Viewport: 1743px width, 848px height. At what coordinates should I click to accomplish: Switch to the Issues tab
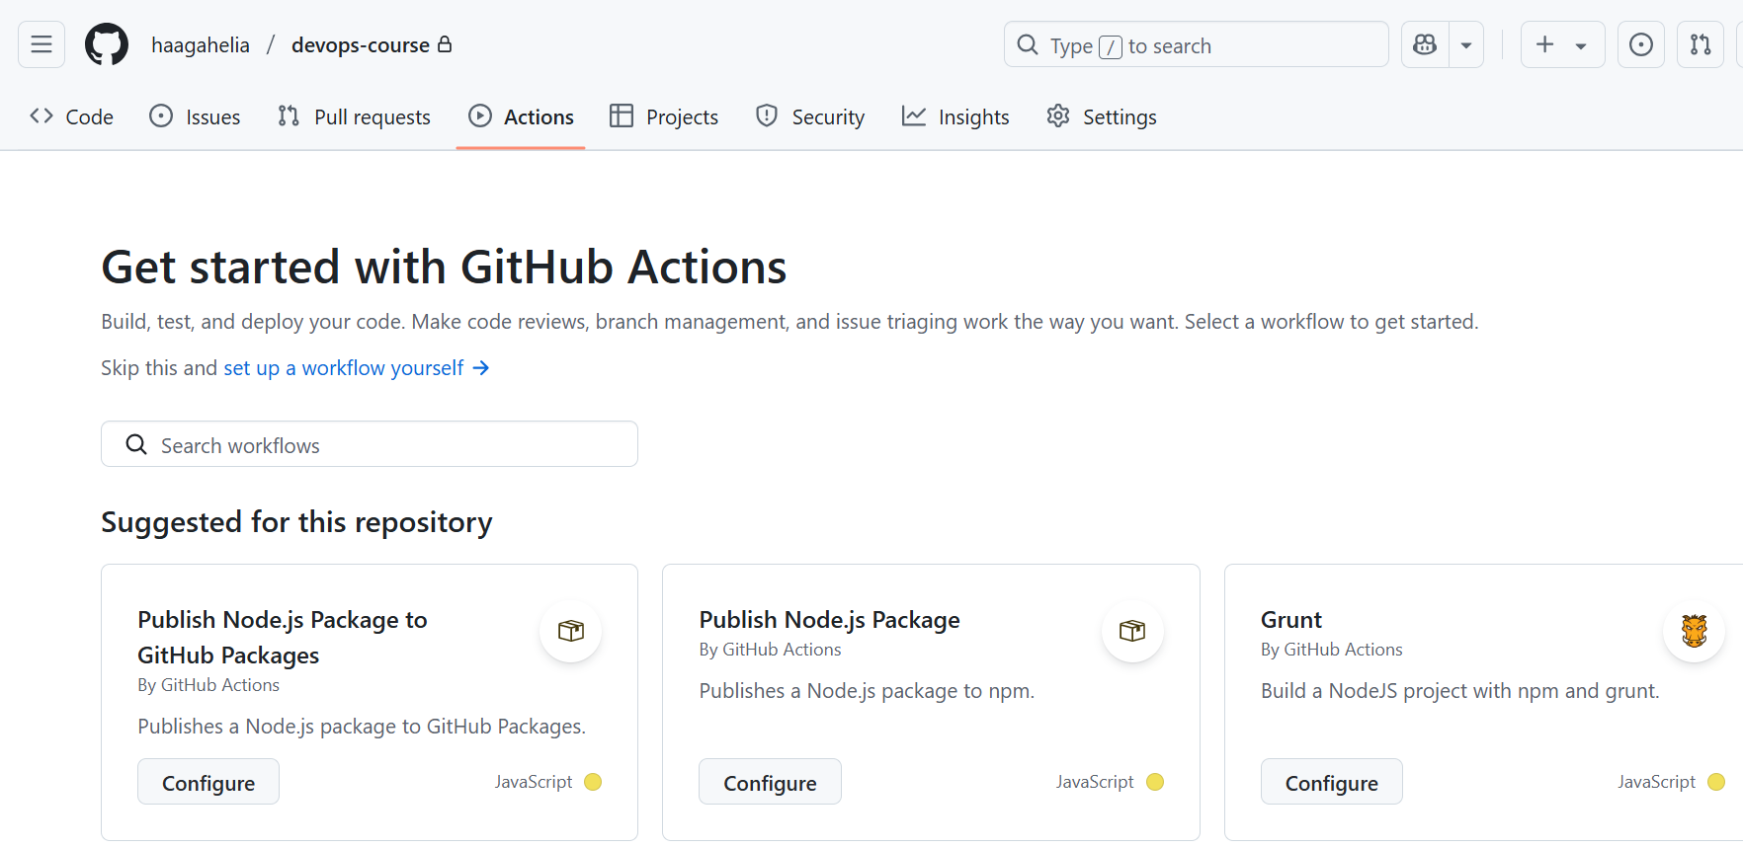click(195, 116)
